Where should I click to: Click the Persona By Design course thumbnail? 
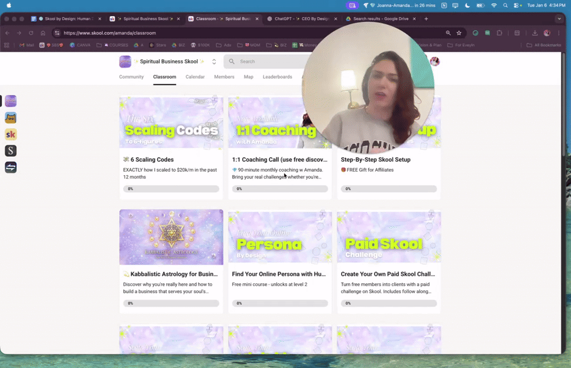[280, 236]
